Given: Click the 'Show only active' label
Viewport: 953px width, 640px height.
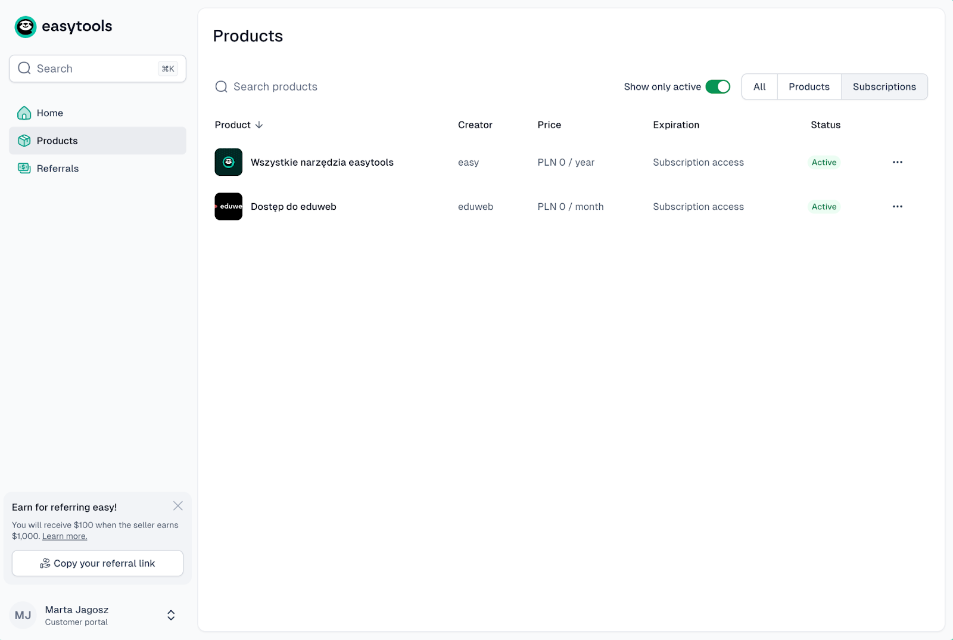Looking at the screenshot, I should (662, 87).
